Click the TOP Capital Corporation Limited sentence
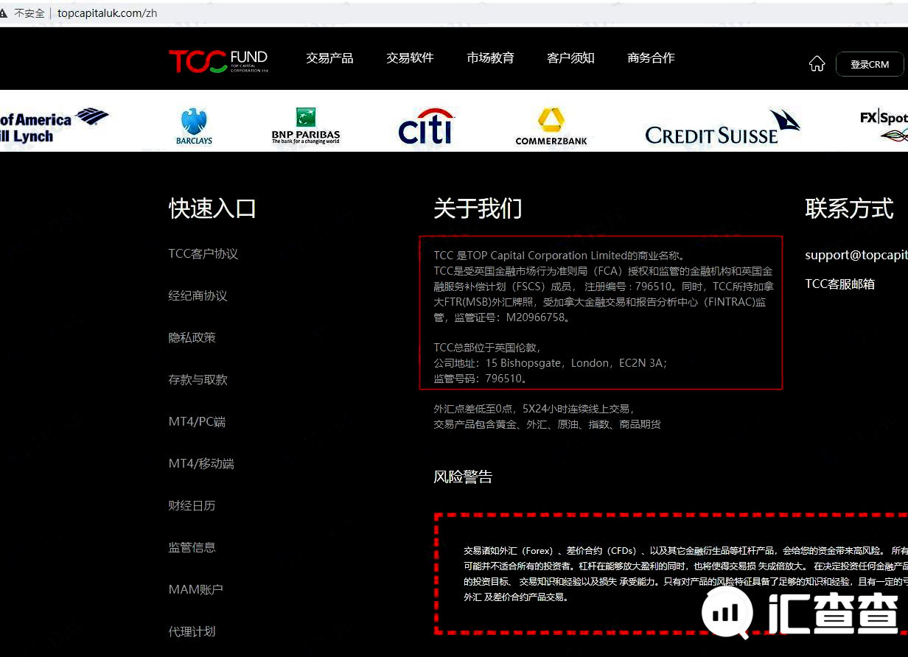This screenshot has height=657, width=908. 562,256
